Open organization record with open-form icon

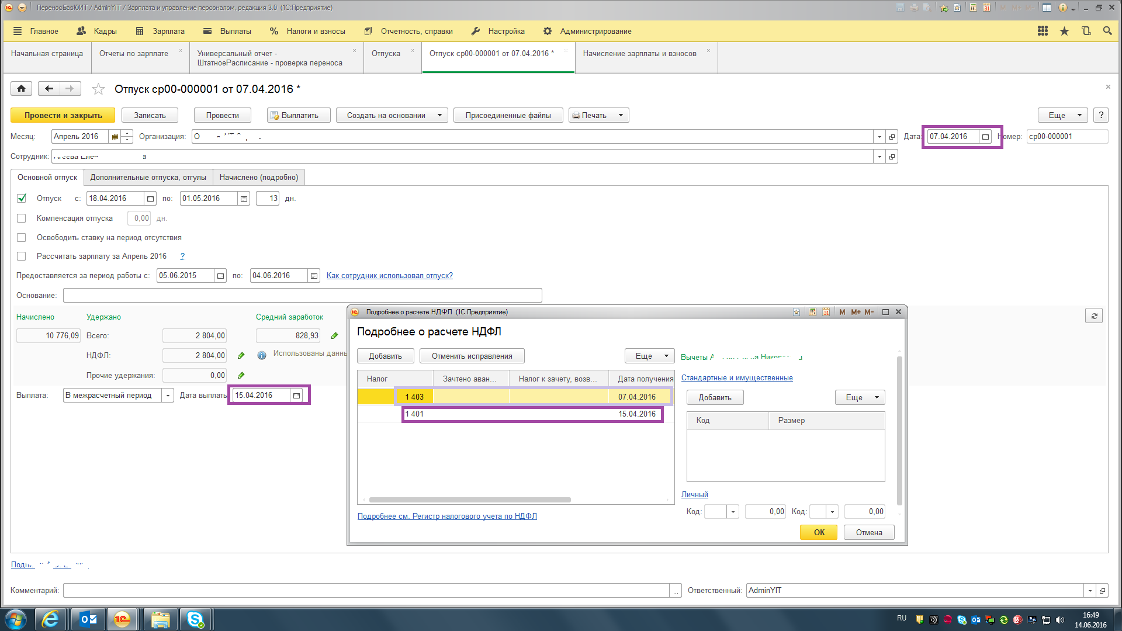(x=892, y=137)
